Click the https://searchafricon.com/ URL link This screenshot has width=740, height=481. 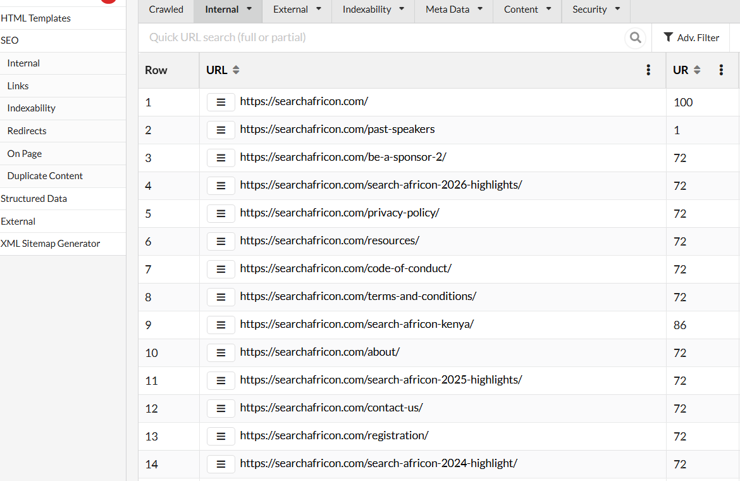pyautogui.click(x=304, y=101)
